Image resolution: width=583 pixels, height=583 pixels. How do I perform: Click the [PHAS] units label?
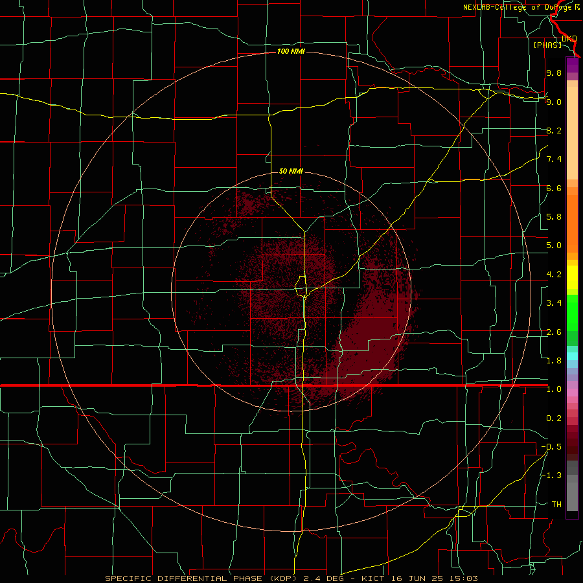(547, 45)
